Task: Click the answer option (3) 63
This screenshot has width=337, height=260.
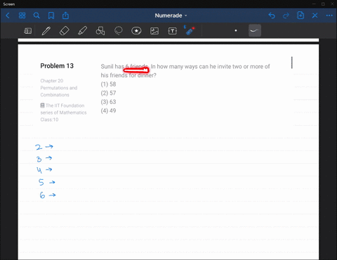Action: tap(108, 102)
